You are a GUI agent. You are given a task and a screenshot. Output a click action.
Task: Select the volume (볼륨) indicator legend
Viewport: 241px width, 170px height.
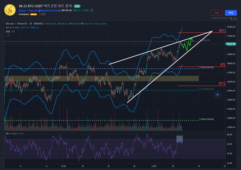[x=8, y=31]
